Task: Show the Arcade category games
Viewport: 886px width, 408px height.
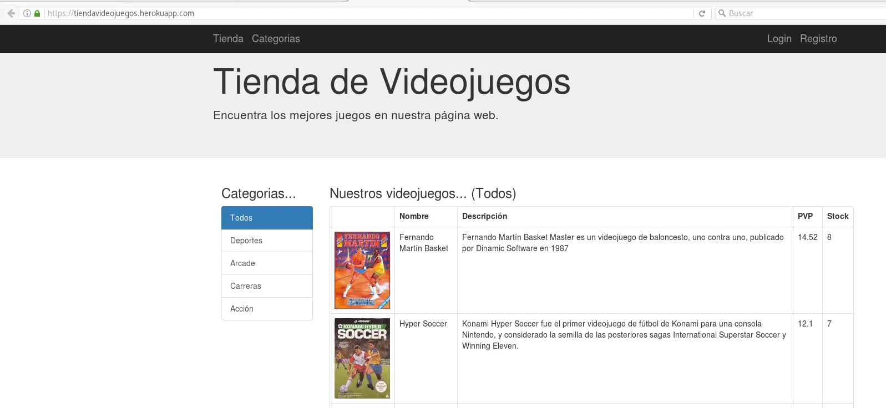Action: (267, 263)
